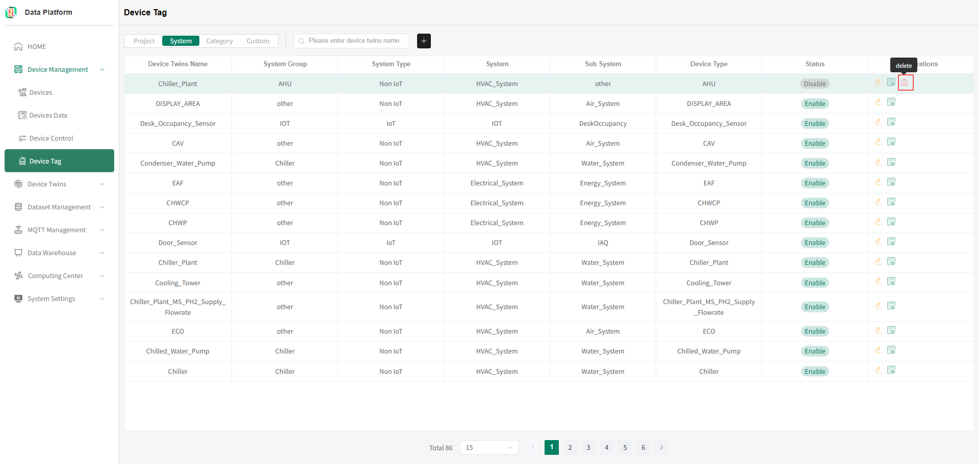Viewport: 979px width, 464px height.
Task: Click the black plus add button
Action: coord(424,41)
